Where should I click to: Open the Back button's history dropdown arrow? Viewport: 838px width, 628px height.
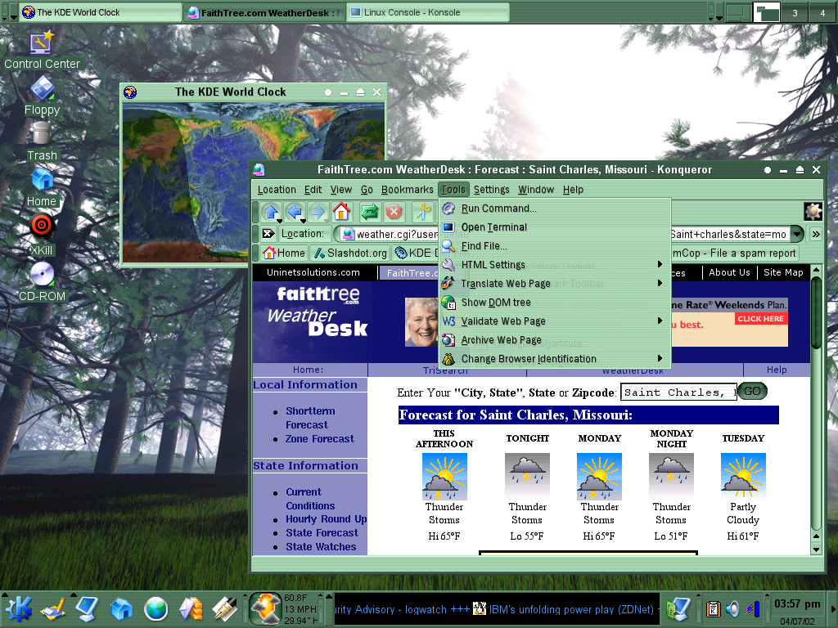point(303,220)
